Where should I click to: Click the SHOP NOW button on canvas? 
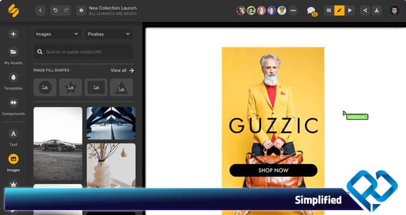[x=273, y=170]
